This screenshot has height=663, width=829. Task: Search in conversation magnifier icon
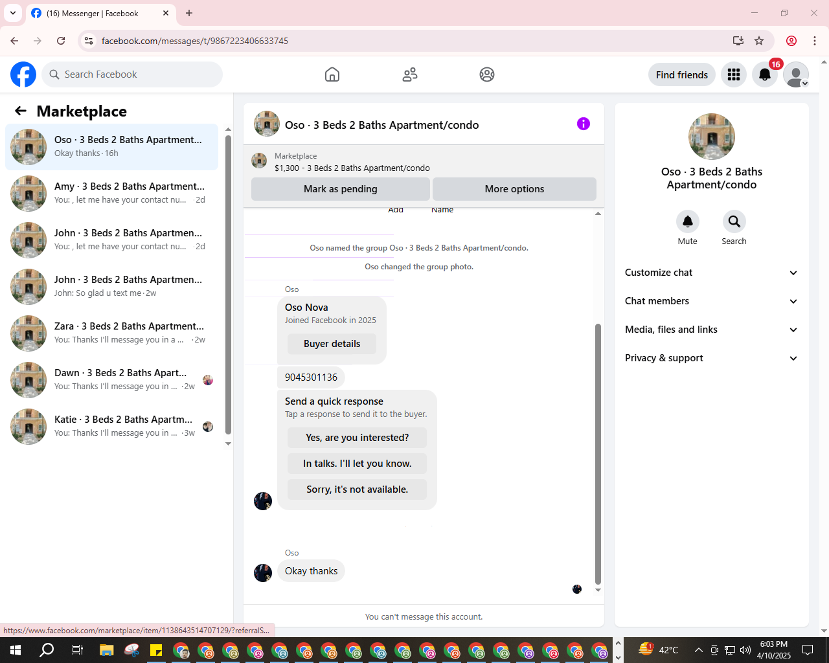[734, 221]
